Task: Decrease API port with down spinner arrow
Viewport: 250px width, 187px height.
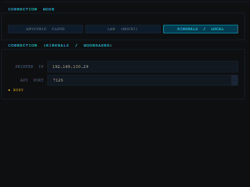Action: pyautogui.click(x=235, y=83)
